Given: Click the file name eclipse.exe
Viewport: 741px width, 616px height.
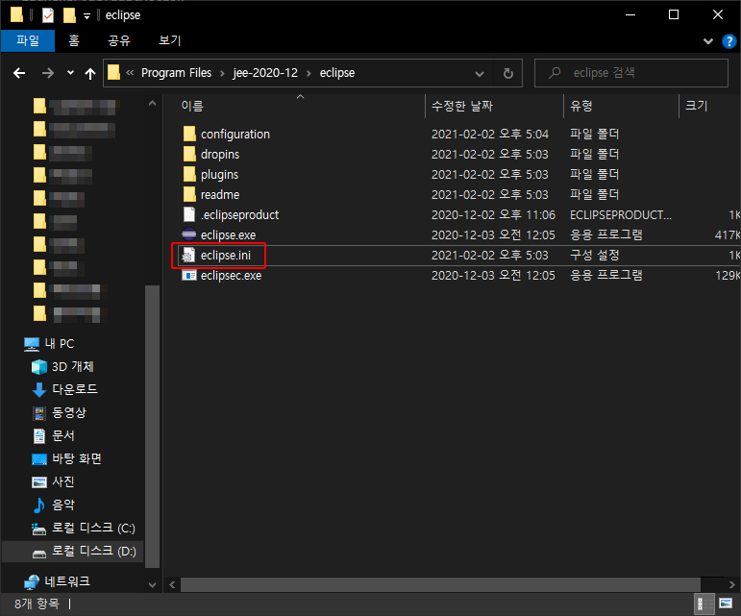Looking at the screenshot, I should pos(228,235).
